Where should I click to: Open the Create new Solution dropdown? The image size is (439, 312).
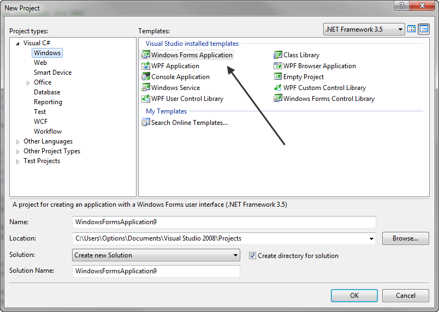coord(156,255)
